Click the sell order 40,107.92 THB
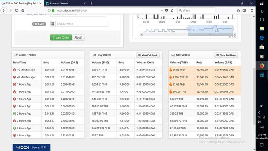 pos(178,106)
